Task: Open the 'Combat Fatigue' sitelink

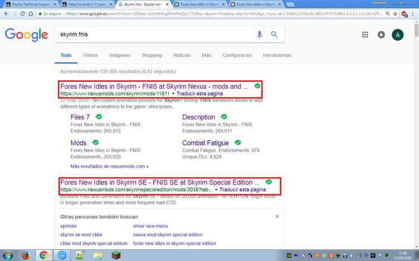Action: pos(206,143)
